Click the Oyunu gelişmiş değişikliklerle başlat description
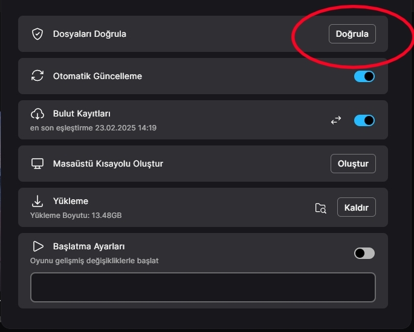 pos(94,261)
